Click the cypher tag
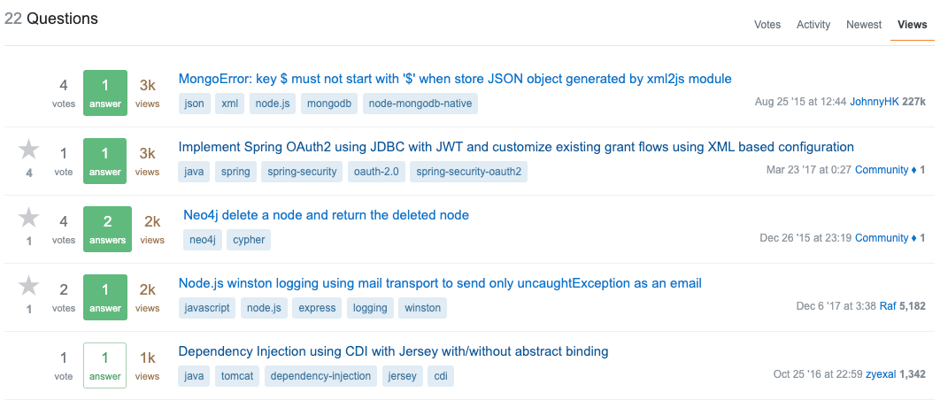 pos(249,240)
